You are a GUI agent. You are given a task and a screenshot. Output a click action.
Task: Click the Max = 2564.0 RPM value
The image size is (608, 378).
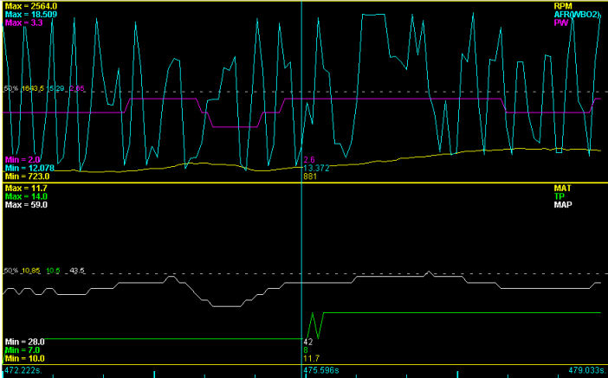pos(30,6)
